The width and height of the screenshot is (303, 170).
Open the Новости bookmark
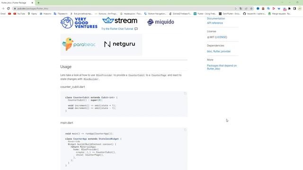click(45, 14)
